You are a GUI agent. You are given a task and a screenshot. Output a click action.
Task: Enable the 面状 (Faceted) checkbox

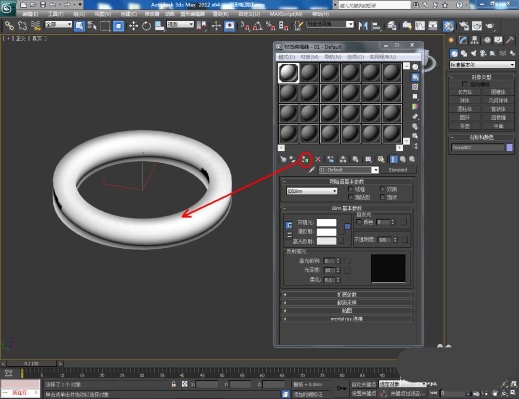pyautogui.click(x=383, y=197)
